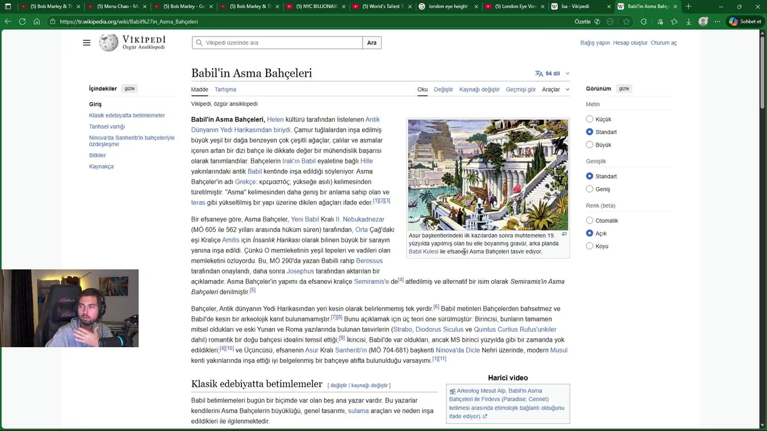
Task: Hide the İçindekiler table of contents
Action: (x=129, y=89)
